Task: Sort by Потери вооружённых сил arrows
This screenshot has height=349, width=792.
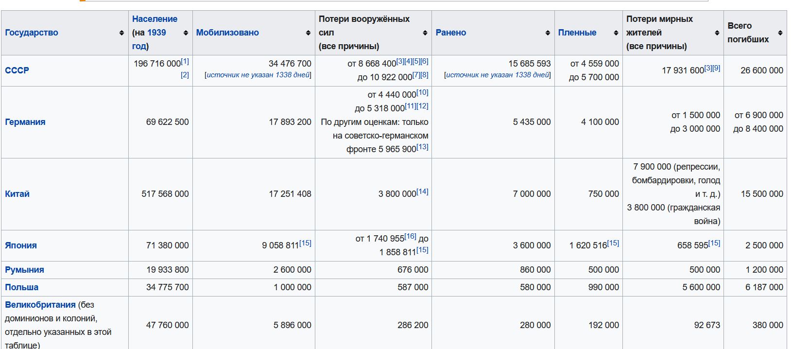Action: 425,33
